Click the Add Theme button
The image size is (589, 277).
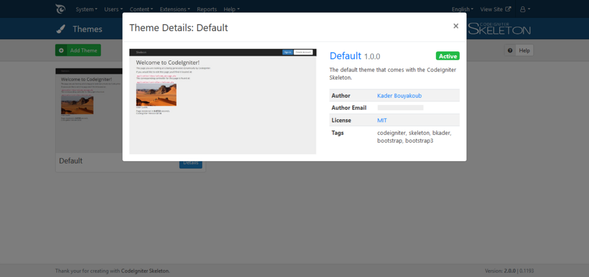[x=78, y=50]
